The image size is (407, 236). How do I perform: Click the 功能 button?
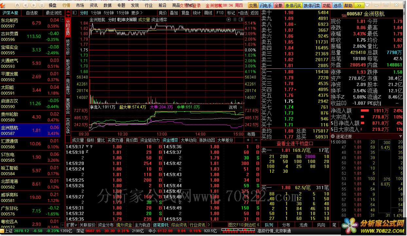327,5
